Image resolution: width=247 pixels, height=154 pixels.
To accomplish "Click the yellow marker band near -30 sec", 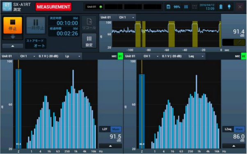I will tap(195, 34).
